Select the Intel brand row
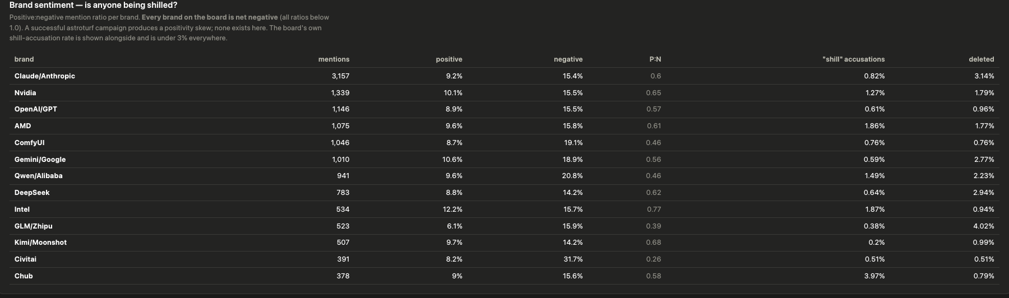 point(504,209)
